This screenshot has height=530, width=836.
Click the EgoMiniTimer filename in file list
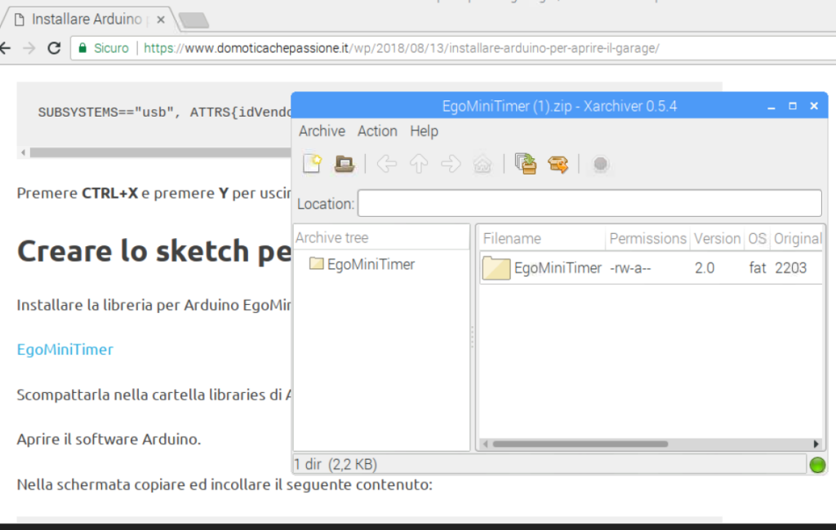click(558, 268)
